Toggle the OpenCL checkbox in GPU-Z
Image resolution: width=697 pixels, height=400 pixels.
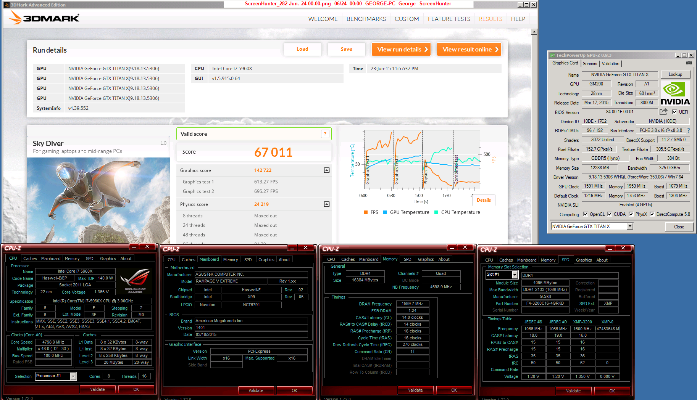point(586,214)
